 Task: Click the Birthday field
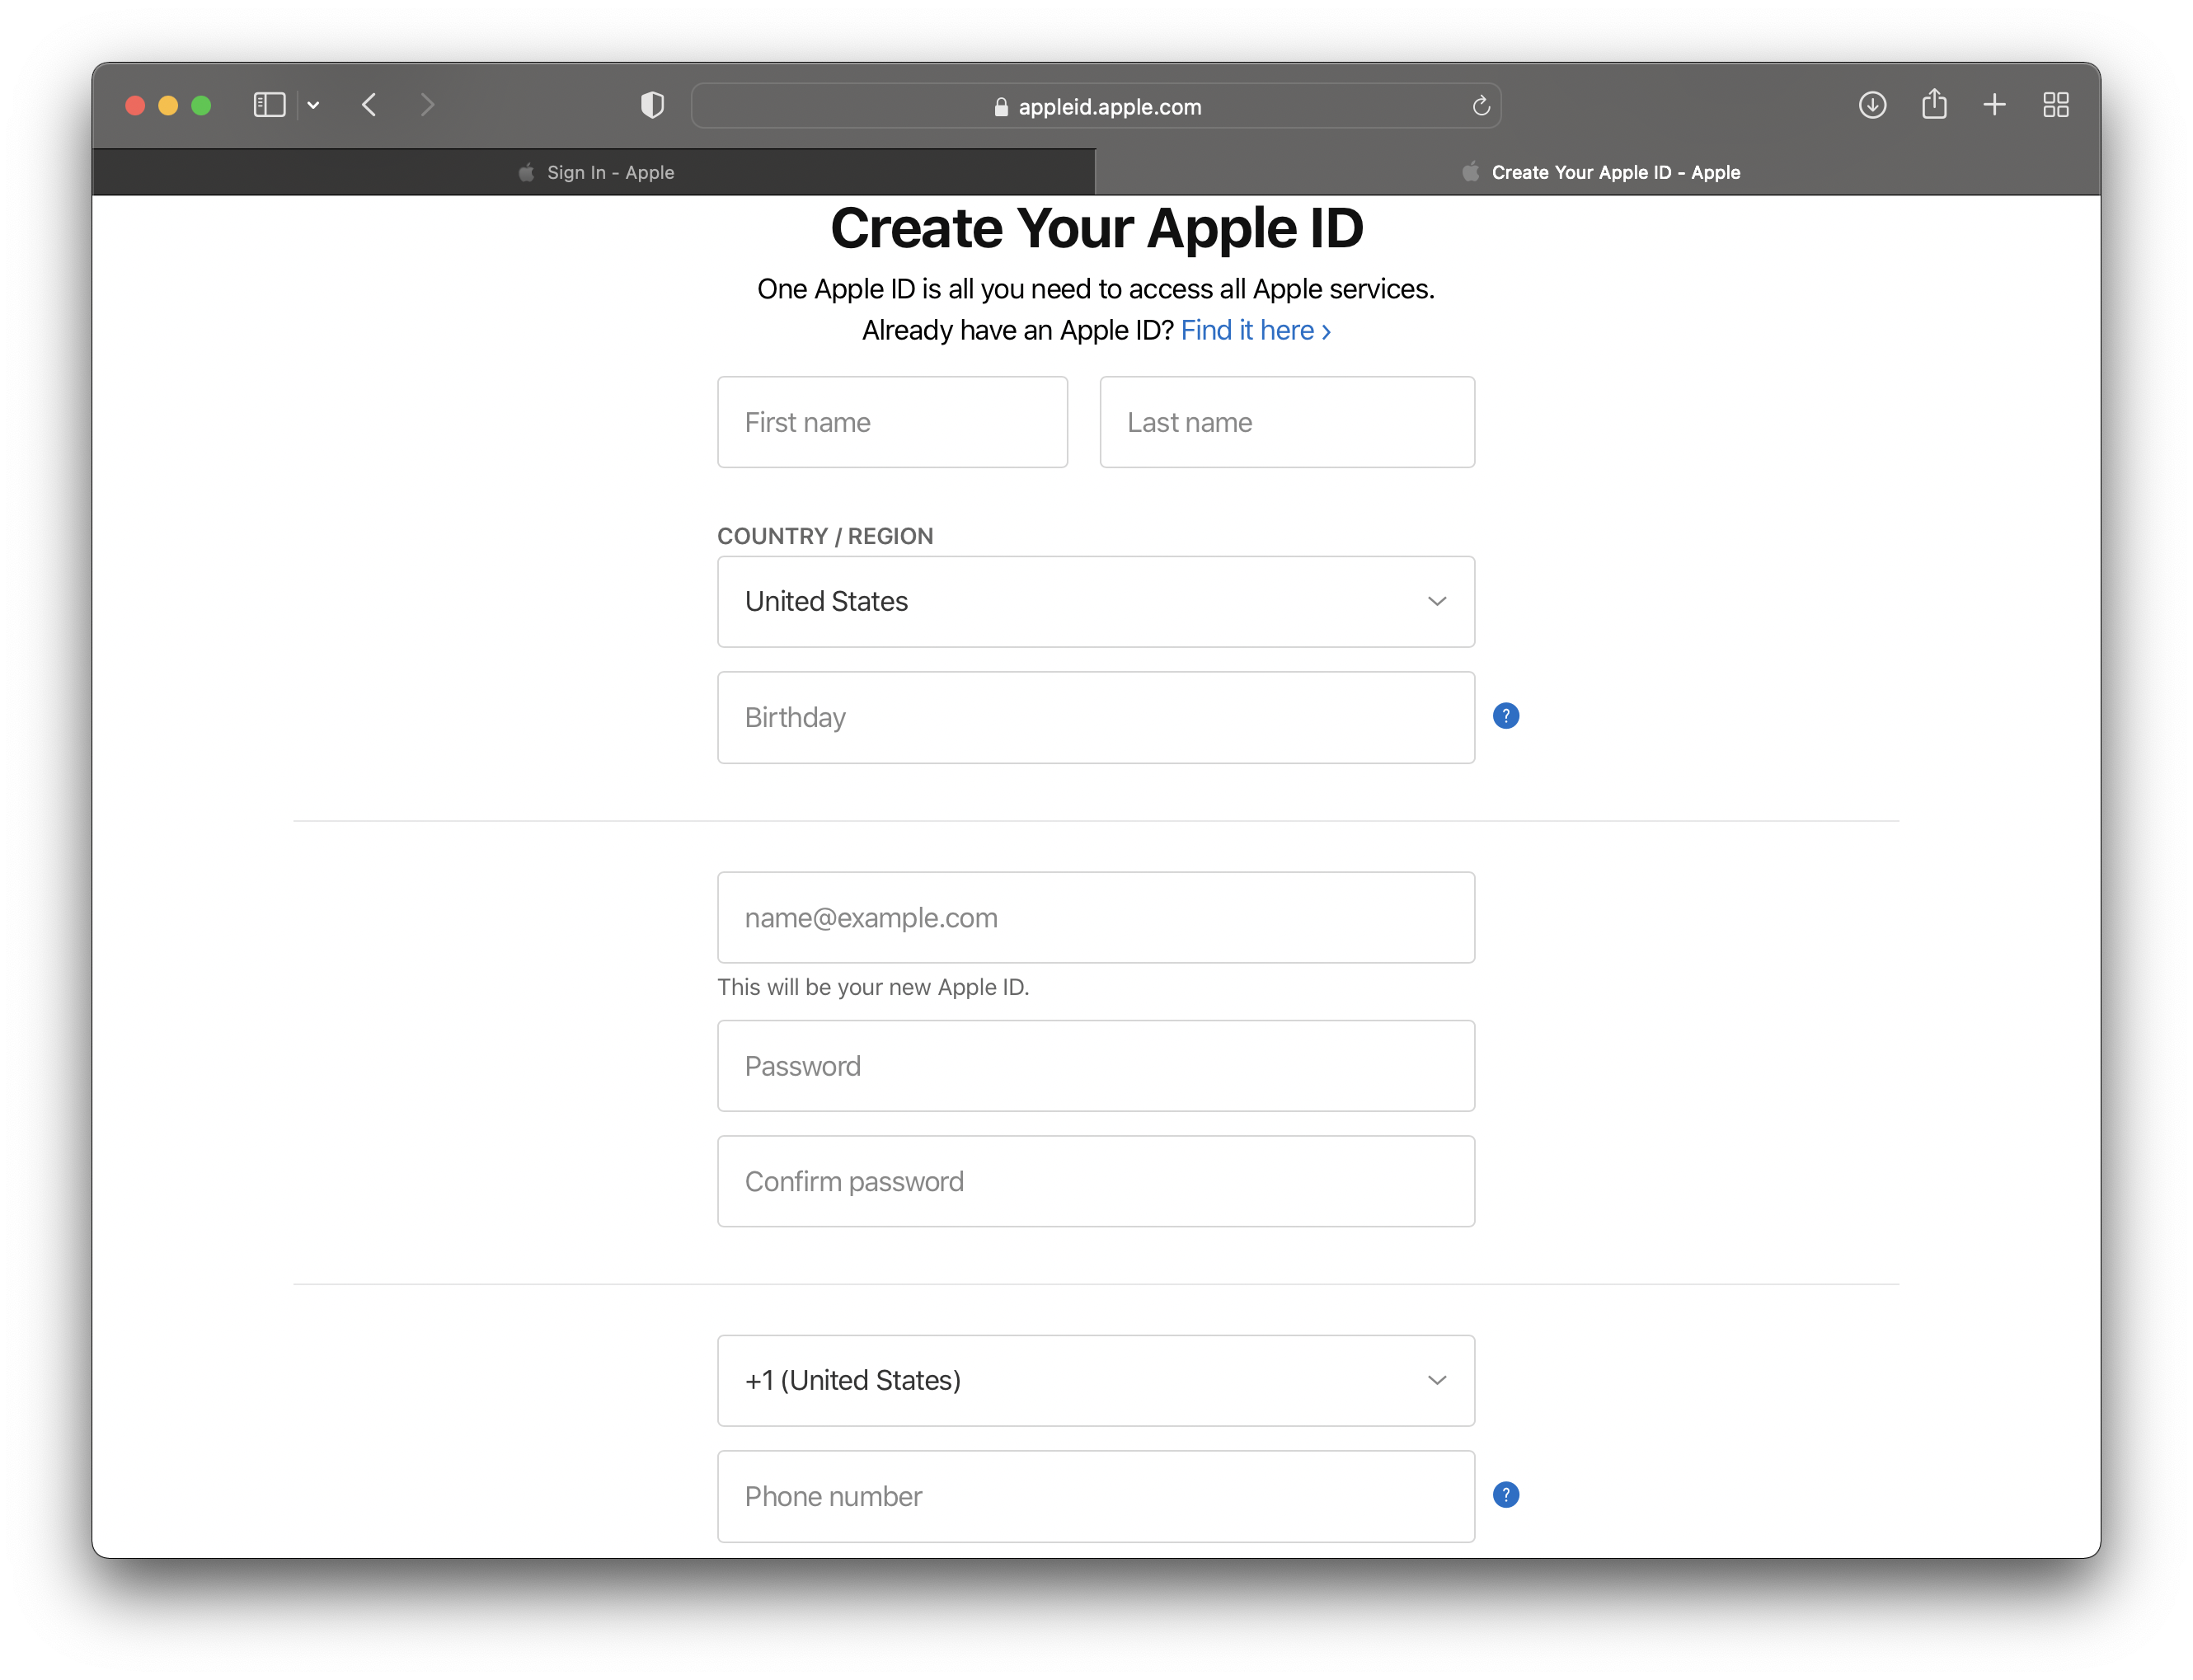(x=1096, y=718)
